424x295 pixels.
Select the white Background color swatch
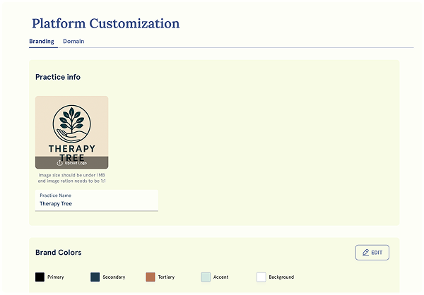tap(261, 277)
